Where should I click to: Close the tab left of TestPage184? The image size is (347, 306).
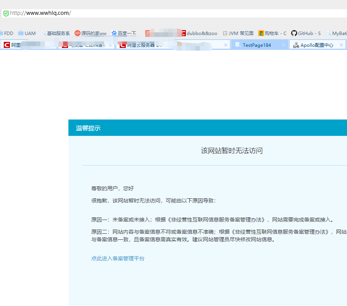[225, 45]
